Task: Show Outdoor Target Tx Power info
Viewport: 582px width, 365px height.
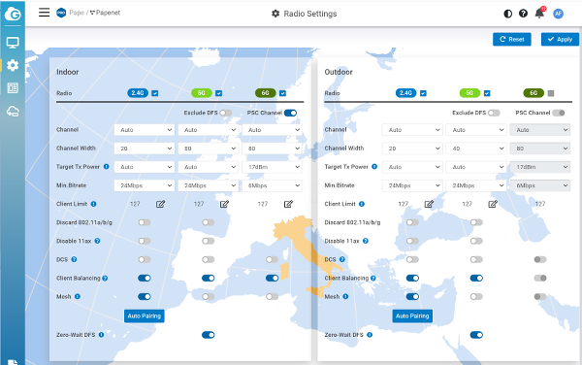Action: point(374,166)
